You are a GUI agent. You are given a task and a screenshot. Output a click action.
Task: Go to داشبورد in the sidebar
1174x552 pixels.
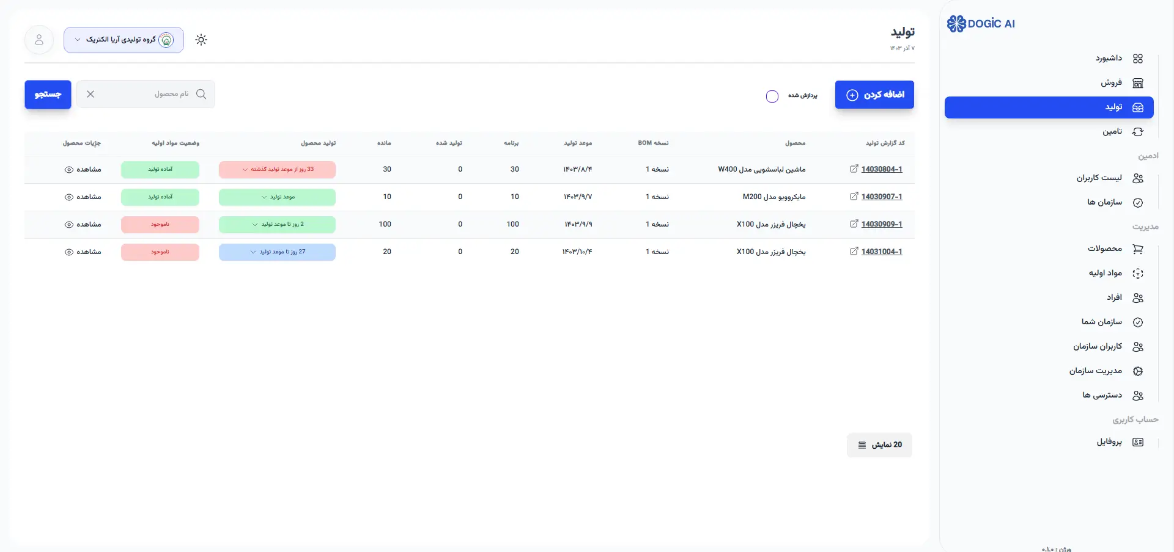[1108, 59]
